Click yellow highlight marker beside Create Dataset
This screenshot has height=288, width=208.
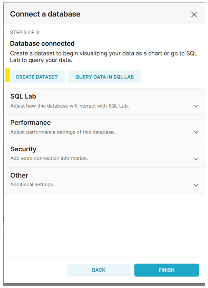(x=7, y=75)
